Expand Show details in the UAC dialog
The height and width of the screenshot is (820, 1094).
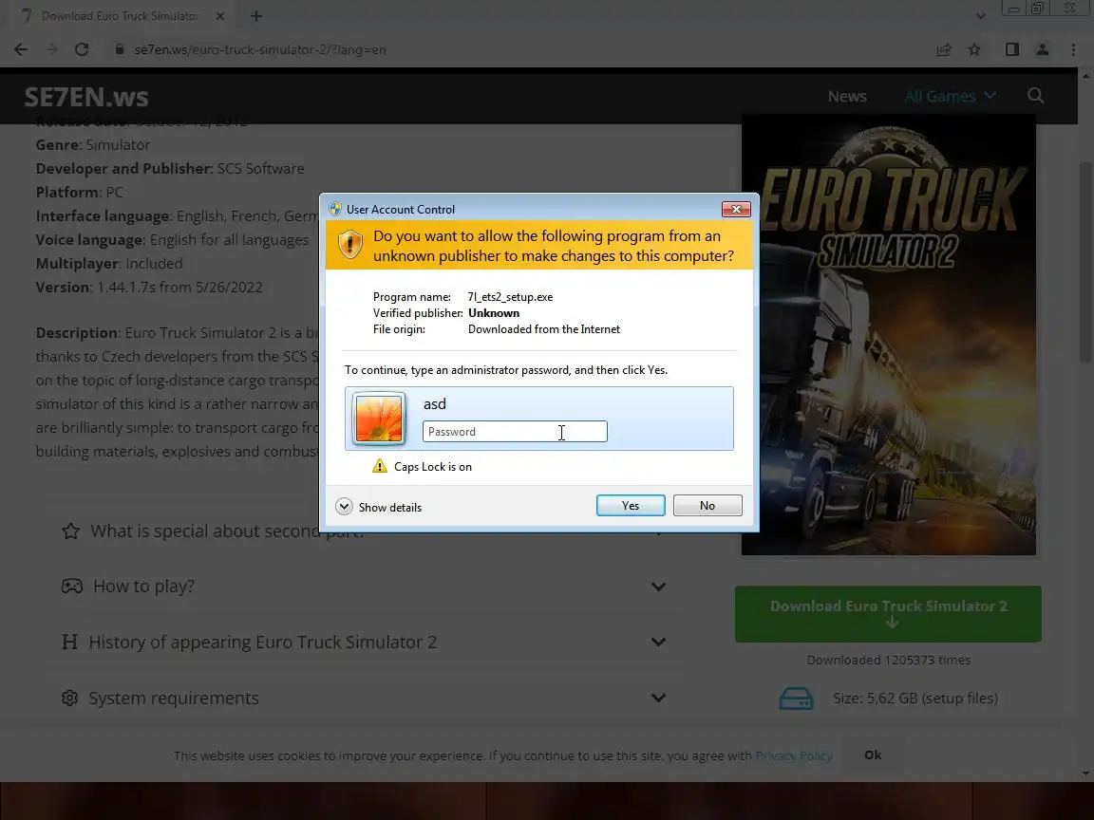[x=379, y=507]
